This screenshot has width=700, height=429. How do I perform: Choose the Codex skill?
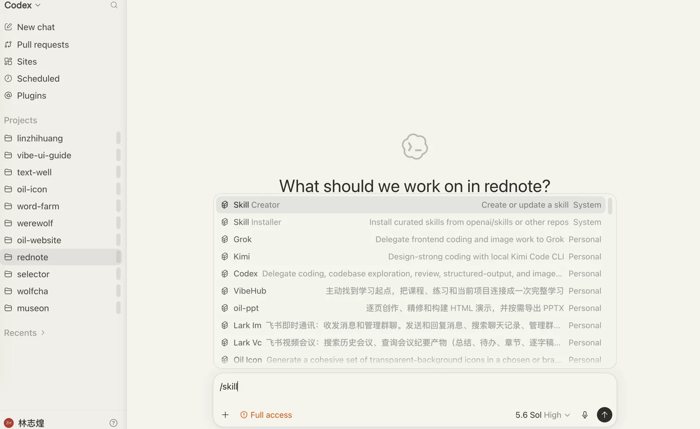411,274
